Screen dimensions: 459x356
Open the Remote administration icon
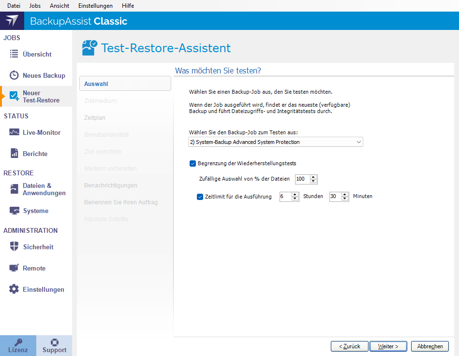coord(35,268)
